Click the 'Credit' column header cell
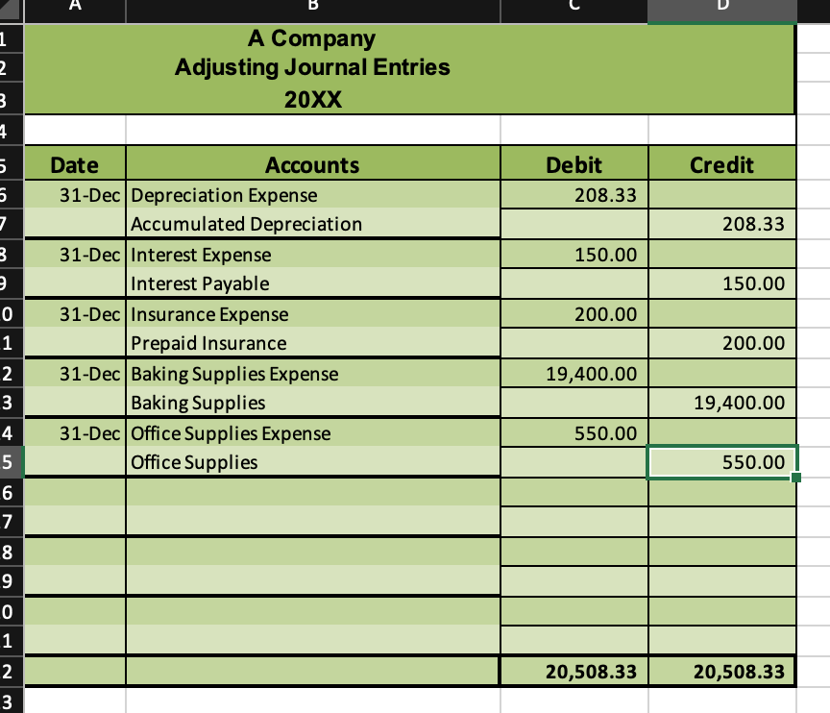 coord(721,164)
